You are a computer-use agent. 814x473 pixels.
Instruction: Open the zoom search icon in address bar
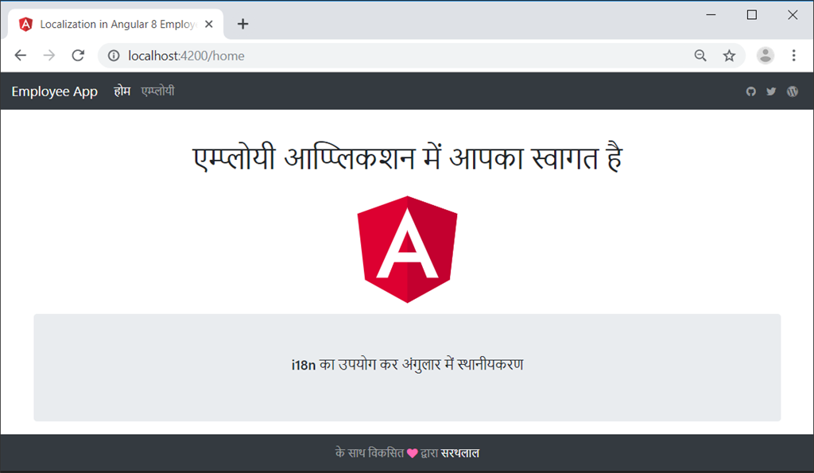point(700,56)
